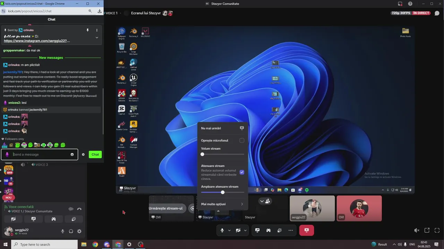Open soundboard in call control bar
The height and width of the screenshot is (249, 444).
[x=280, y=230]
